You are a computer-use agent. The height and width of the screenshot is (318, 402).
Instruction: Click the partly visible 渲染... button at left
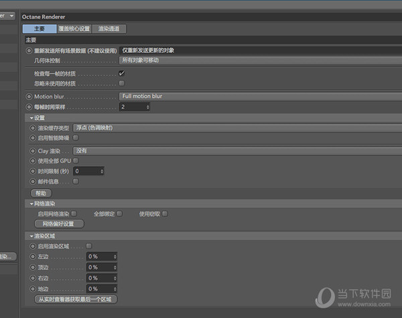7,256
